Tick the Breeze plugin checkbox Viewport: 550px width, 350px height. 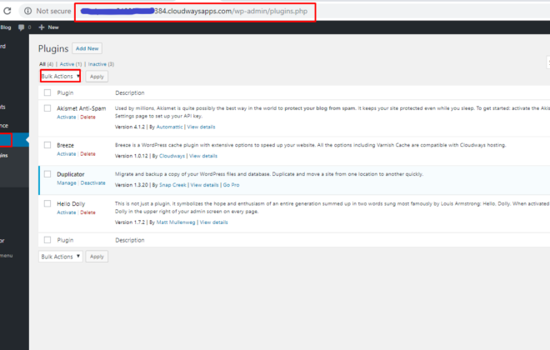(47, 145)
